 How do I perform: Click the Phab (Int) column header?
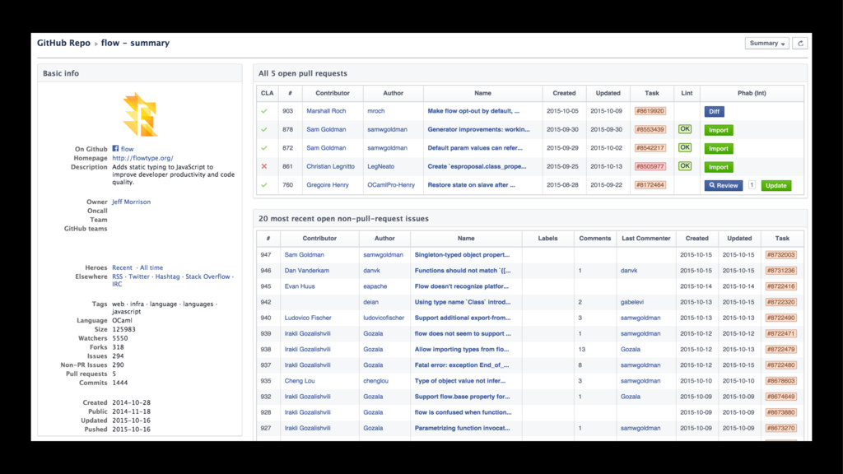pyautogui.click(x=752, y=93)
